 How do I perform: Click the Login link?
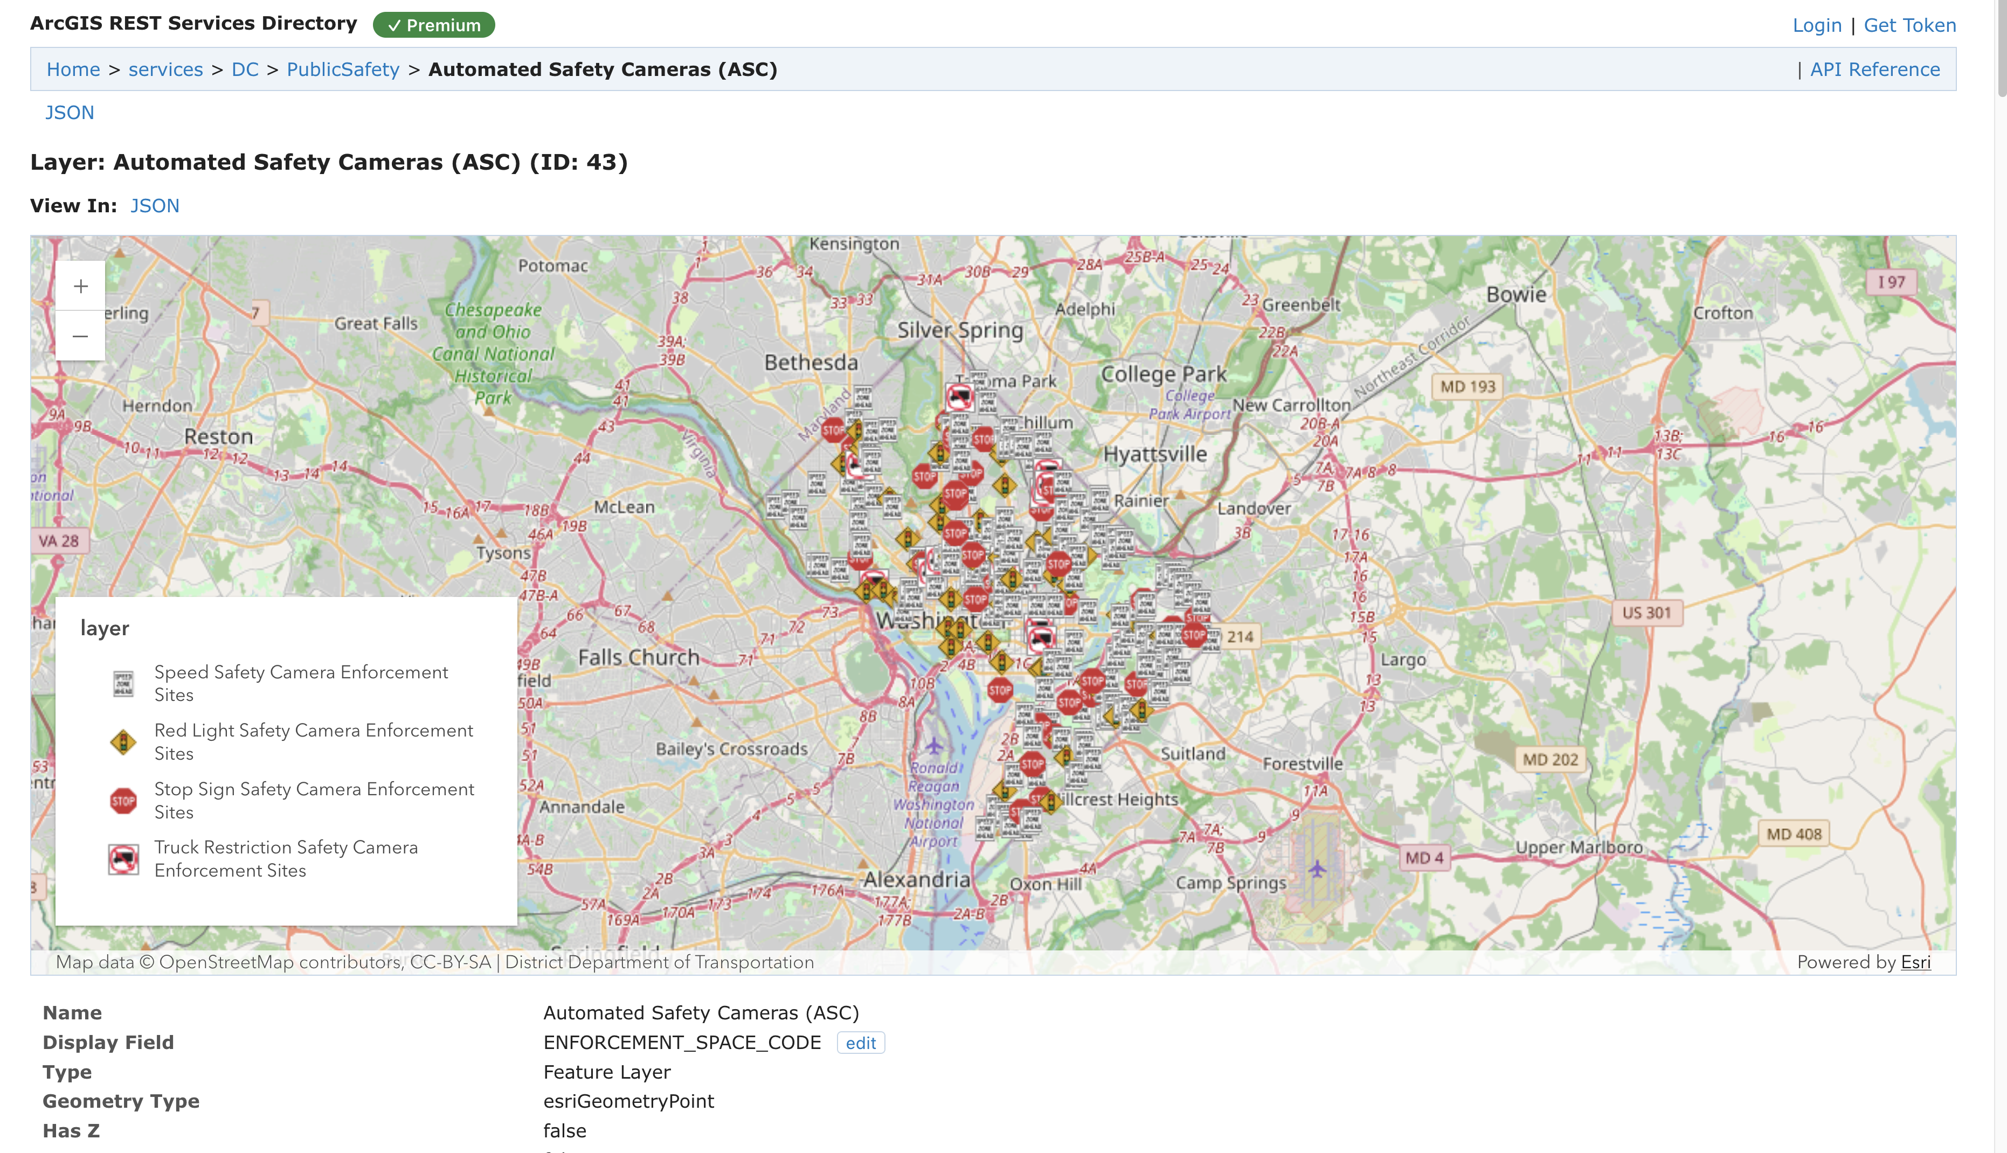click(1817, 25)
